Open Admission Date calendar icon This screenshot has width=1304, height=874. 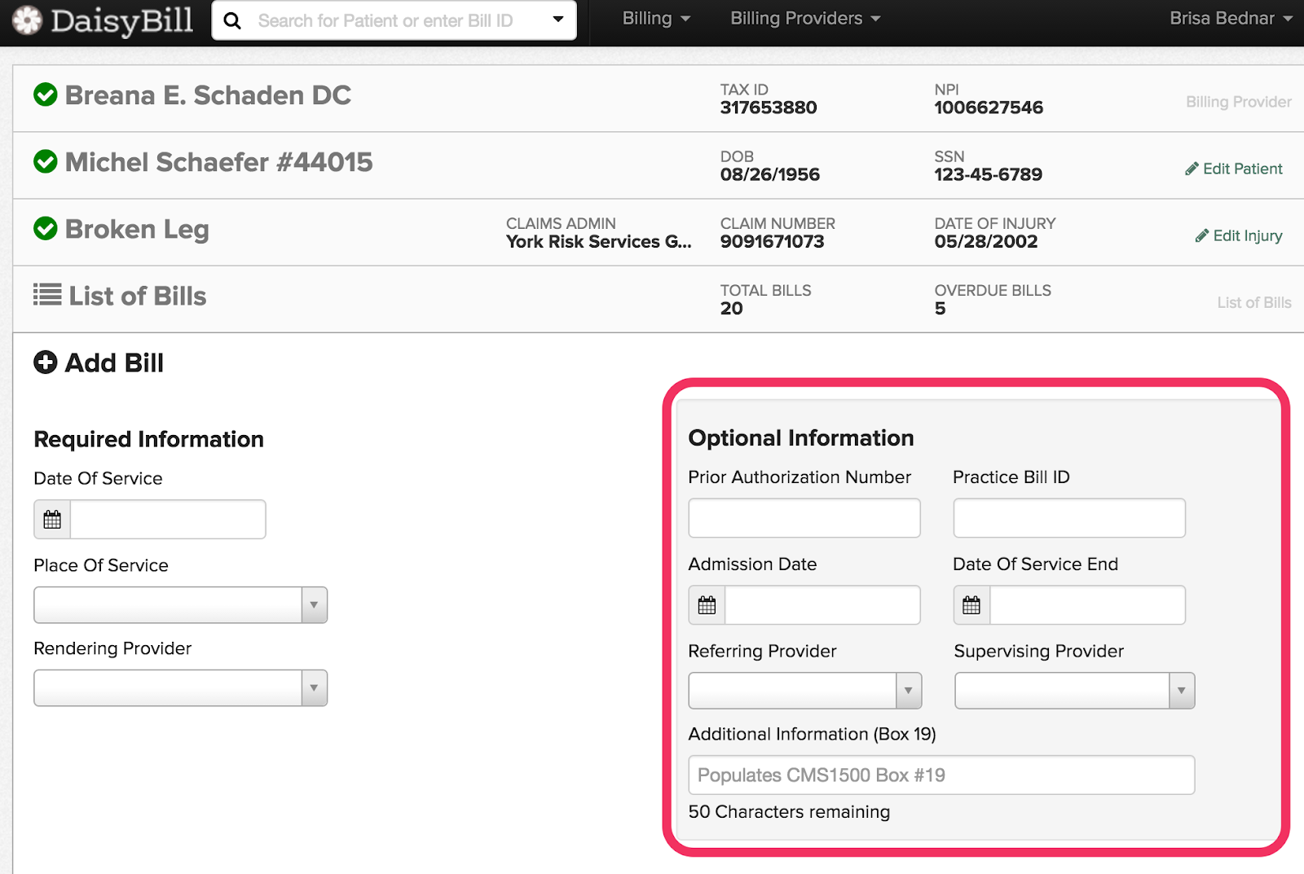[x=707, y=605]
